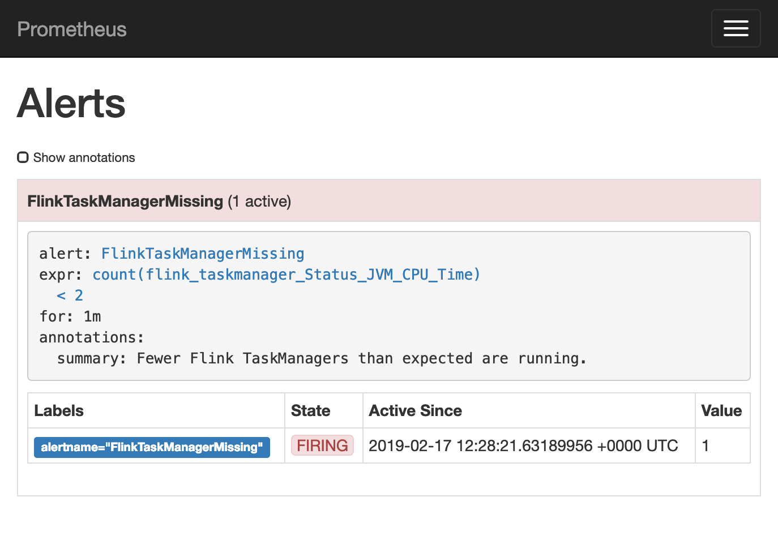Click the Active Since column header

coord(415,411)
